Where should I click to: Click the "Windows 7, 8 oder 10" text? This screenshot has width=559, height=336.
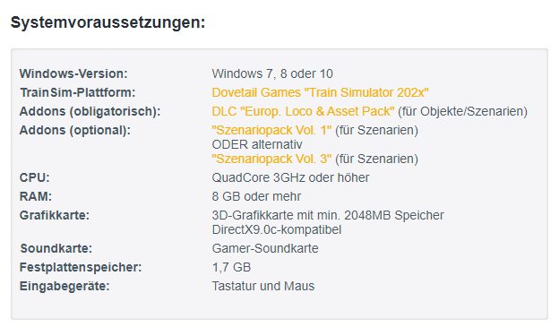point(272,73)
